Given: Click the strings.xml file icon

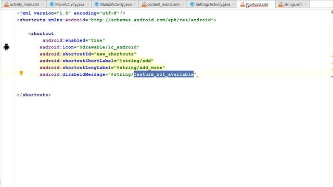Looking at the screenshot, I should click(x=281, y=4).
